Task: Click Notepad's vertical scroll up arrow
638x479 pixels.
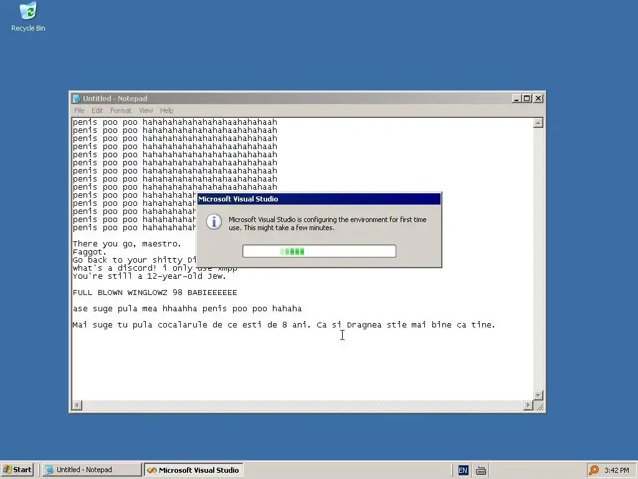Action: coord(538,123)
